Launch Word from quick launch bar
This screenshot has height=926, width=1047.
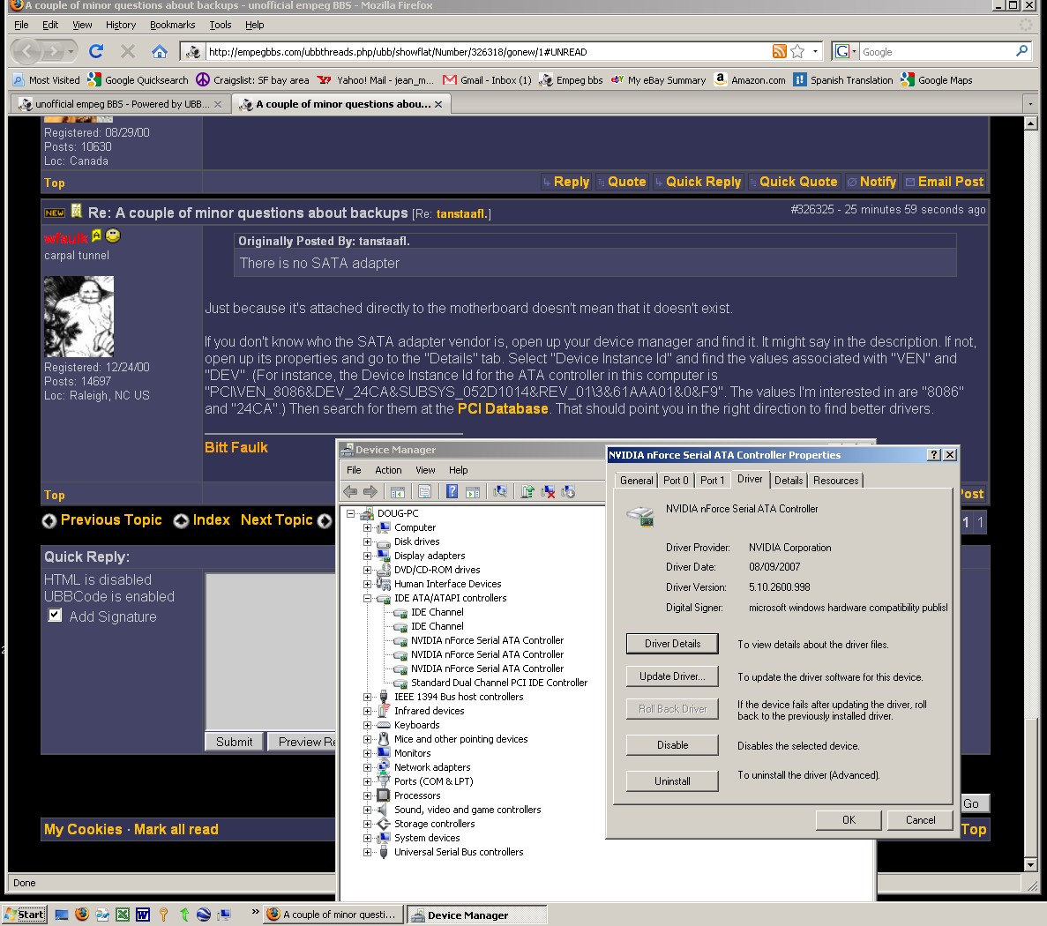(x=143, y=915)
